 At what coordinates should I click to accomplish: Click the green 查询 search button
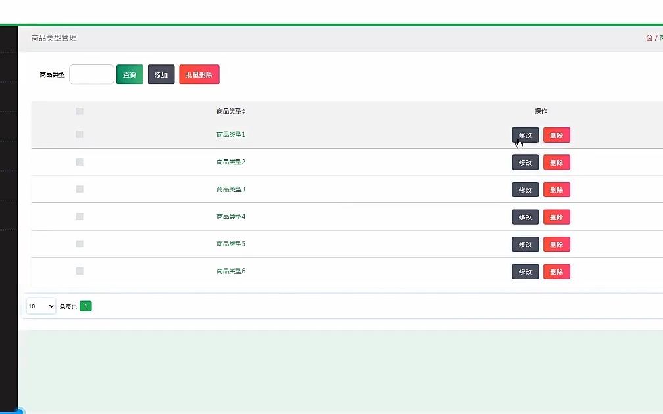[x=130, y=74]
